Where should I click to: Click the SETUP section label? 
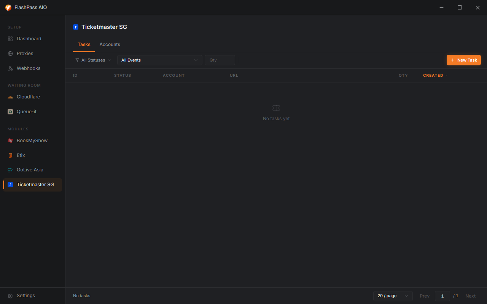pyautogui.click(x=14, y=27)
